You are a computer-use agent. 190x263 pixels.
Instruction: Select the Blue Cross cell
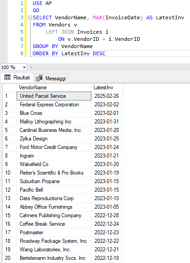click(x=54, y=113)
